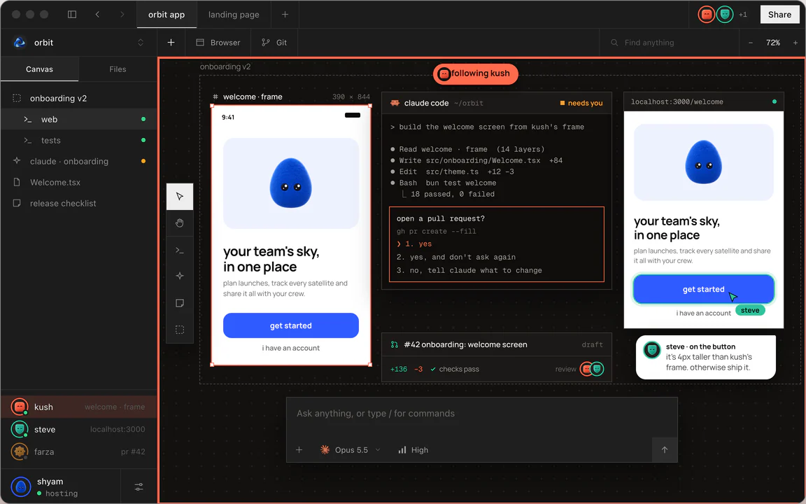Zoom in beside the 72% value
This screenshot has height=504, width=806.
coord(796,43)
